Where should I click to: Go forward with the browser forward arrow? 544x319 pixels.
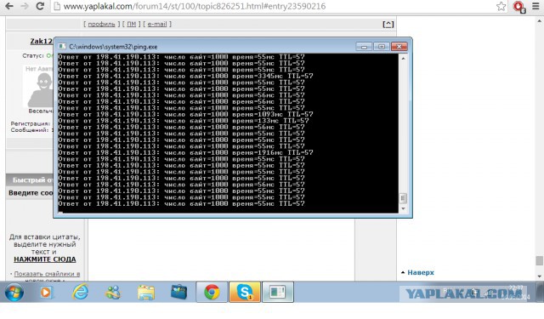[x=25, y=6]
